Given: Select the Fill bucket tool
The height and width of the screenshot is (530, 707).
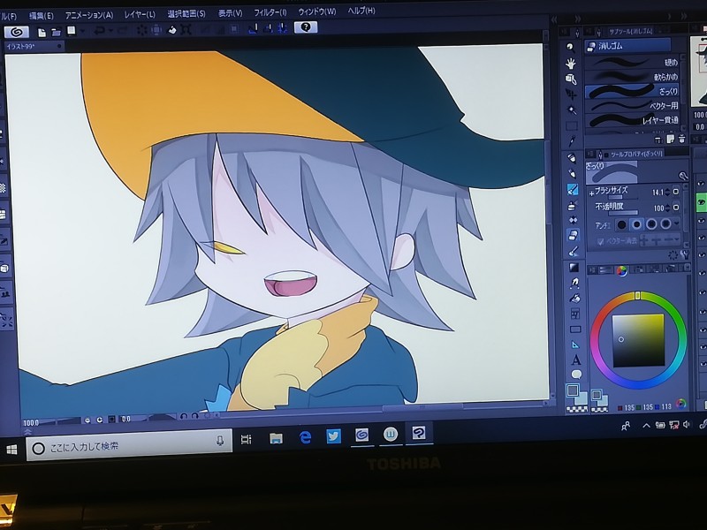Looking at the screenshot, I should (574, 299).
